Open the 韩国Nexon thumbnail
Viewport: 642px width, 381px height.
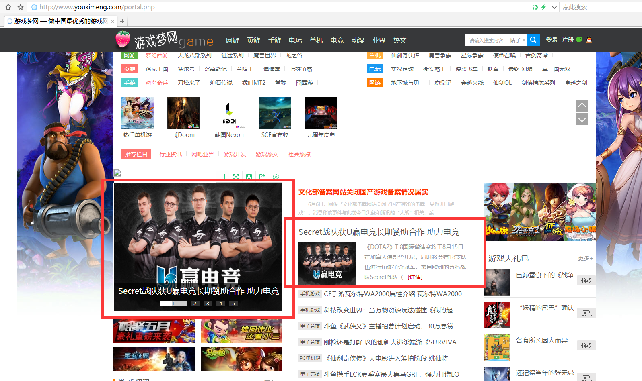coord(229,113)
